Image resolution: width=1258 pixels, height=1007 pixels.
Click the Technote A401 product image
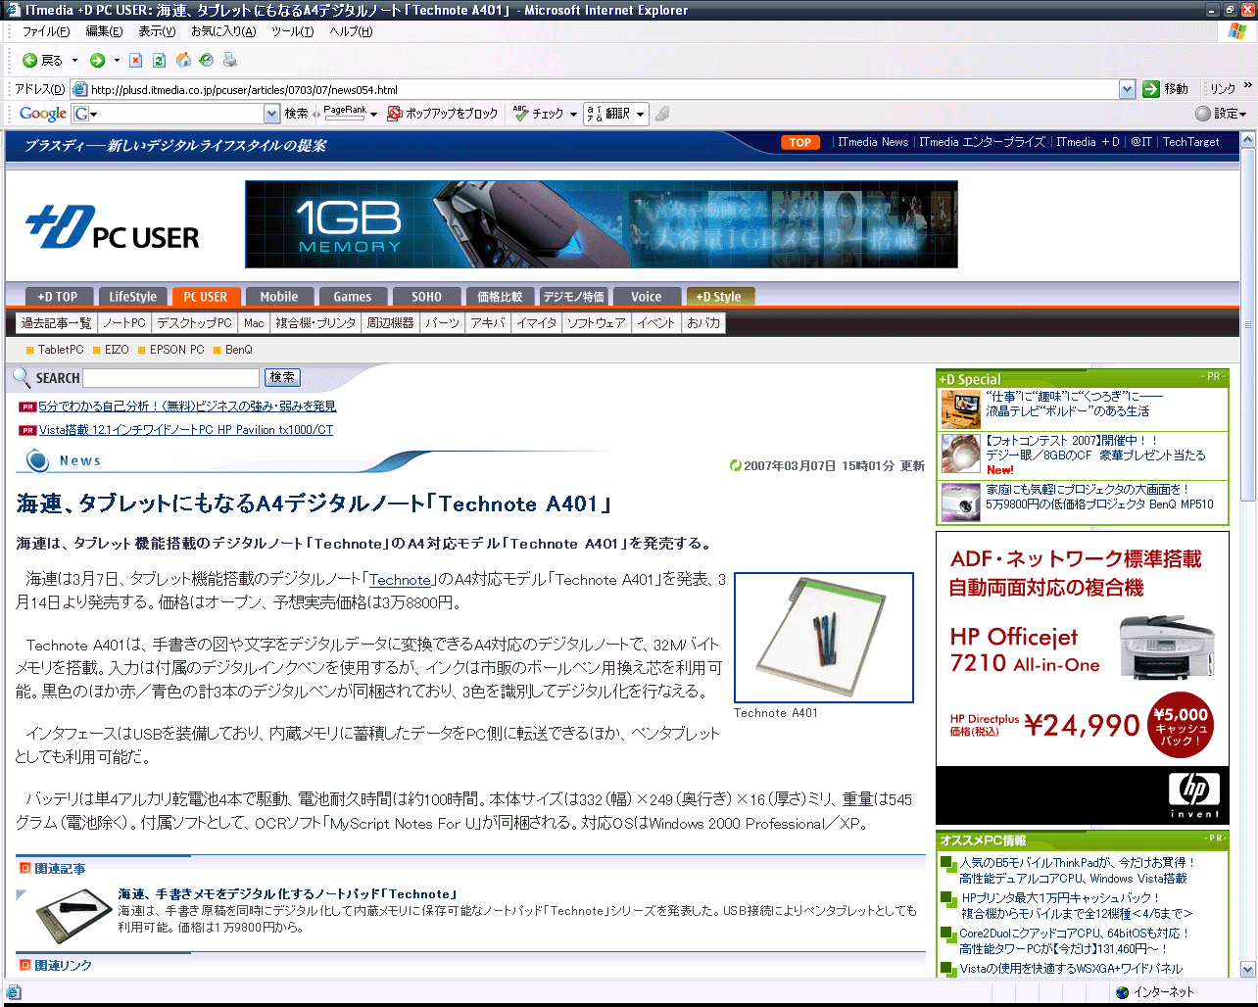click(824, 638)
